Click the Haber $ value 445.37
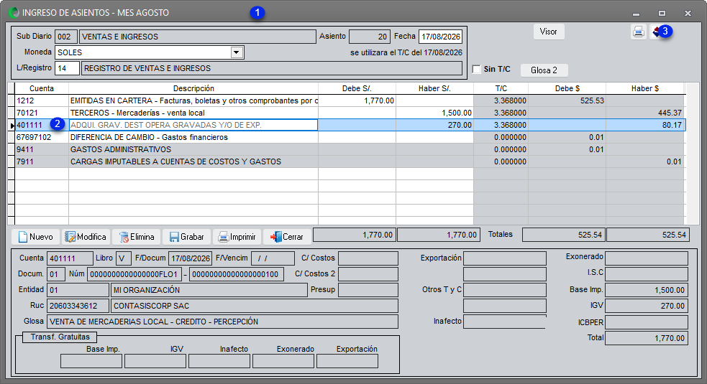 coord(644,113)
